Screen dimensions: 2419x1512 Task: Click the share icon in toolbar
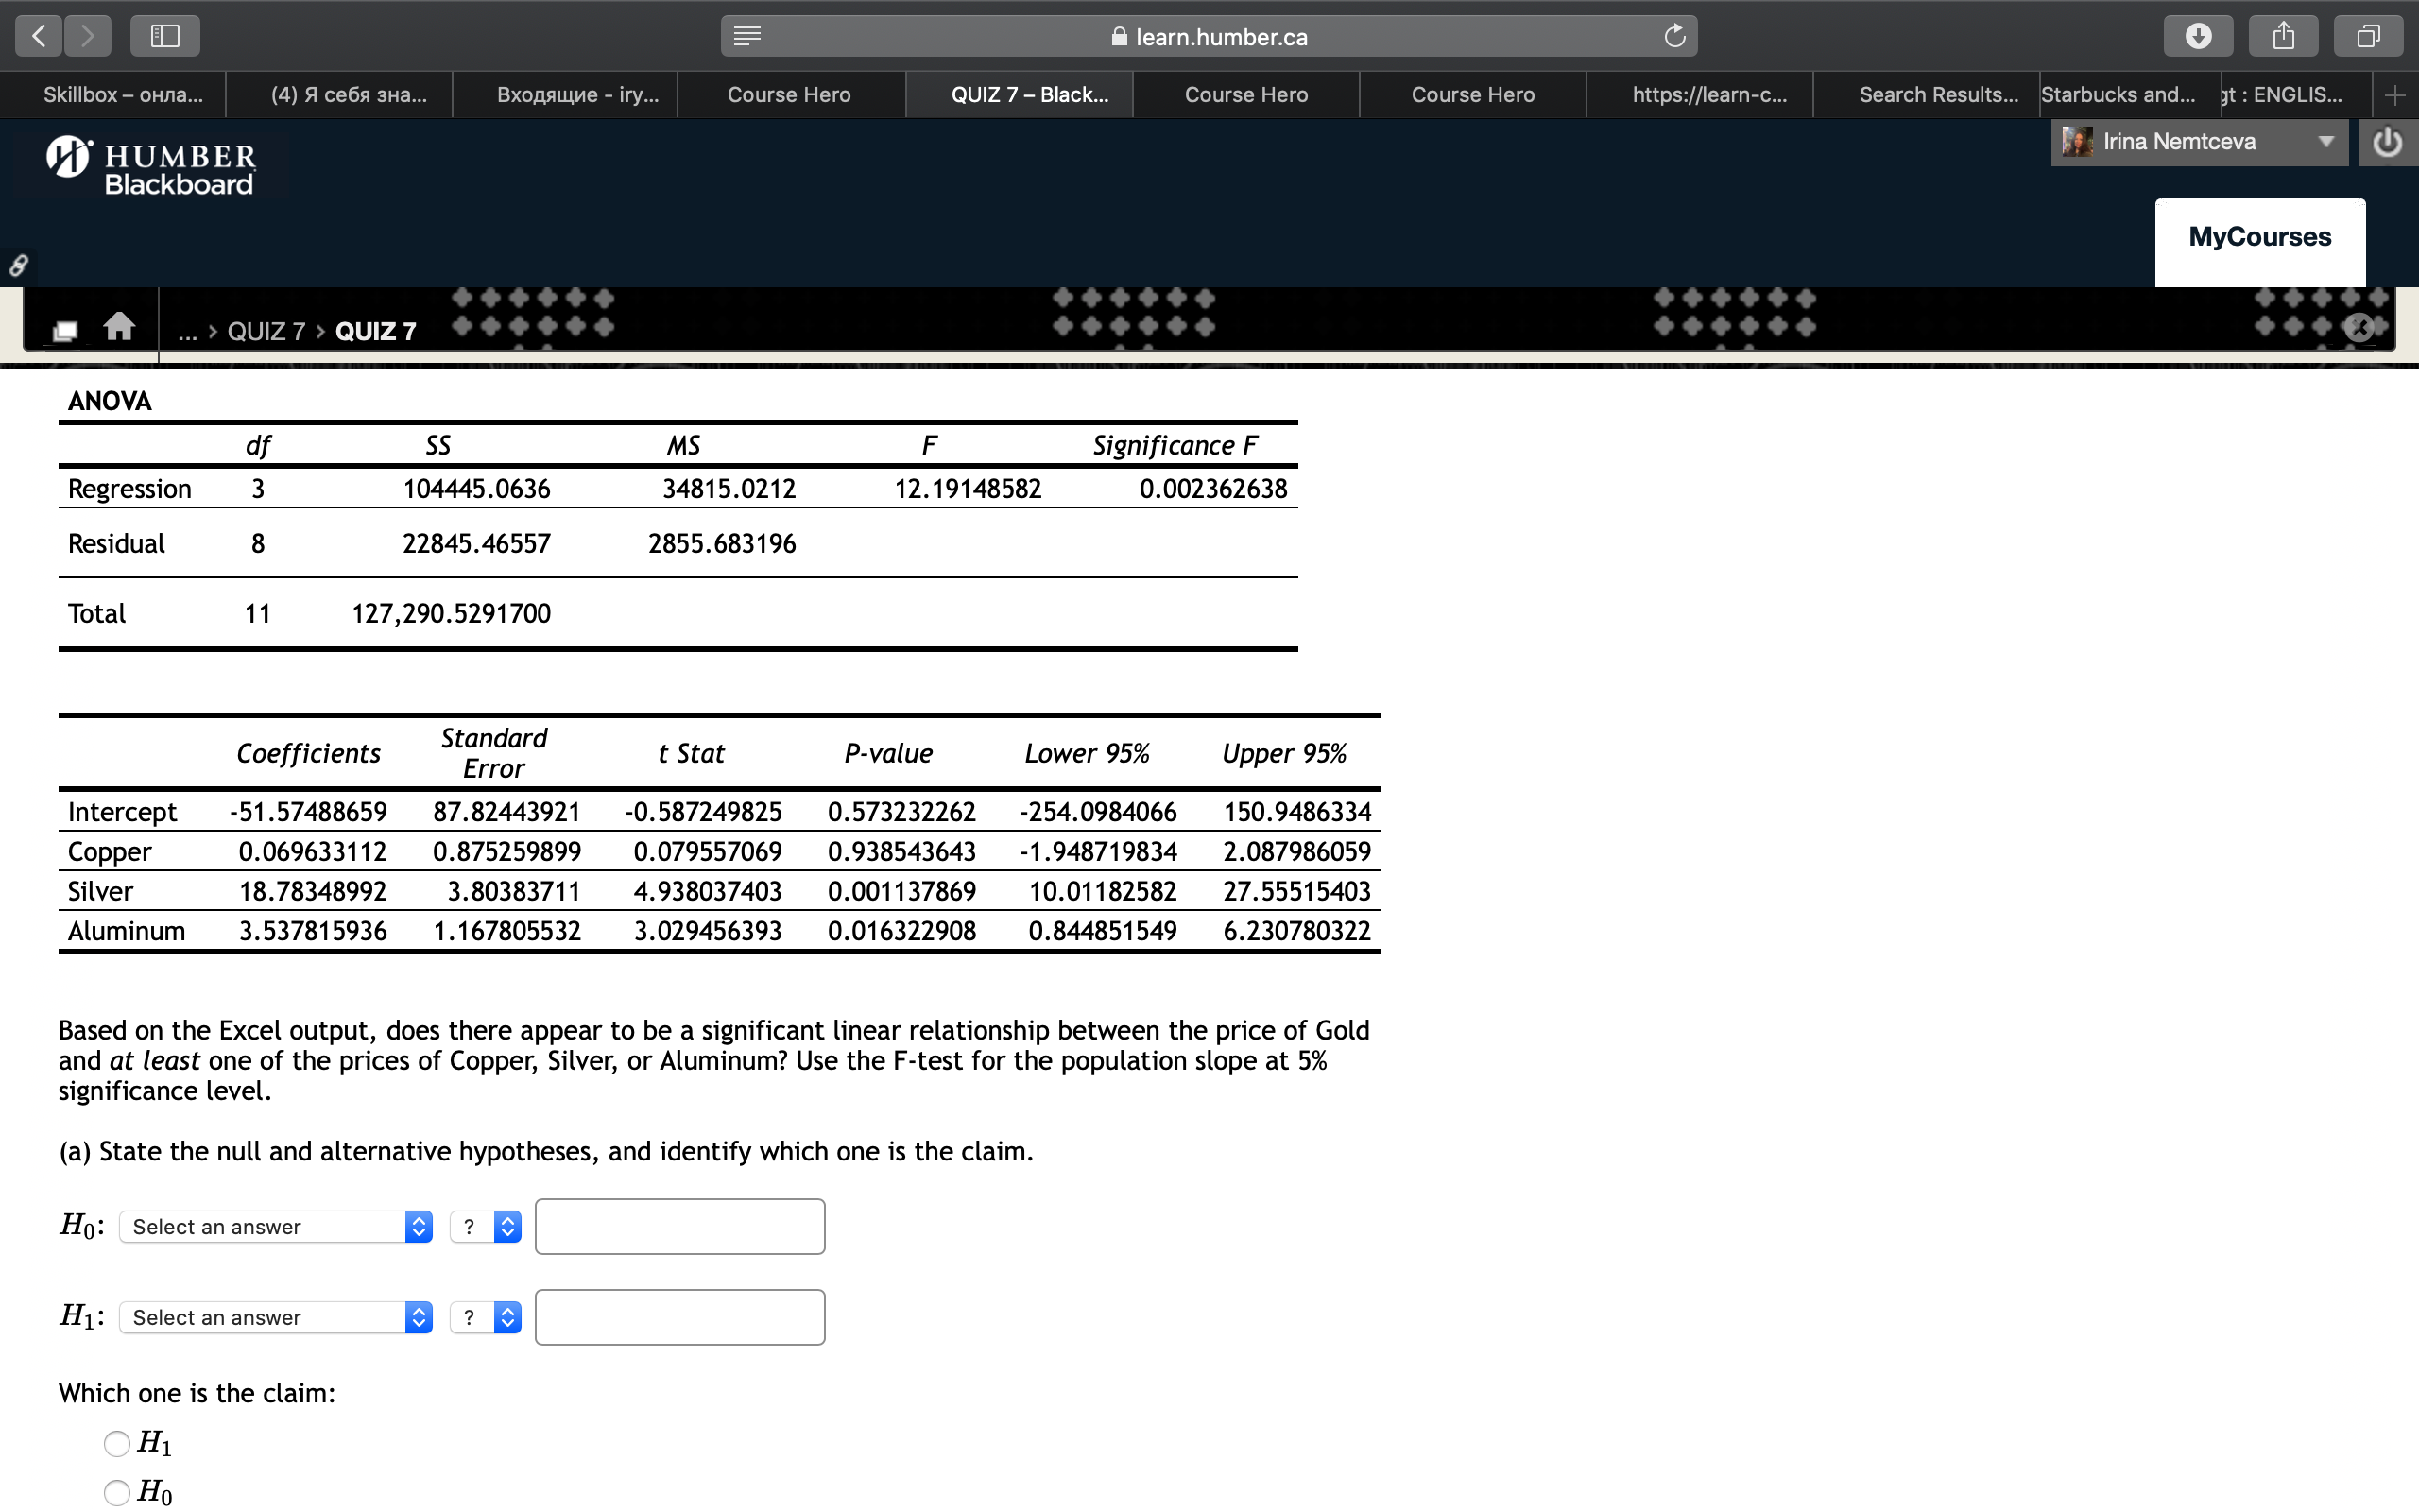2283,37
